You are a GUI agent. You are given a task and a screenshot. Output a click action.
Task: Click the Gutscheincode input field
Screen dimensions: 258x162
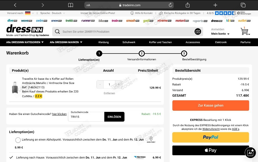(86, 117)
